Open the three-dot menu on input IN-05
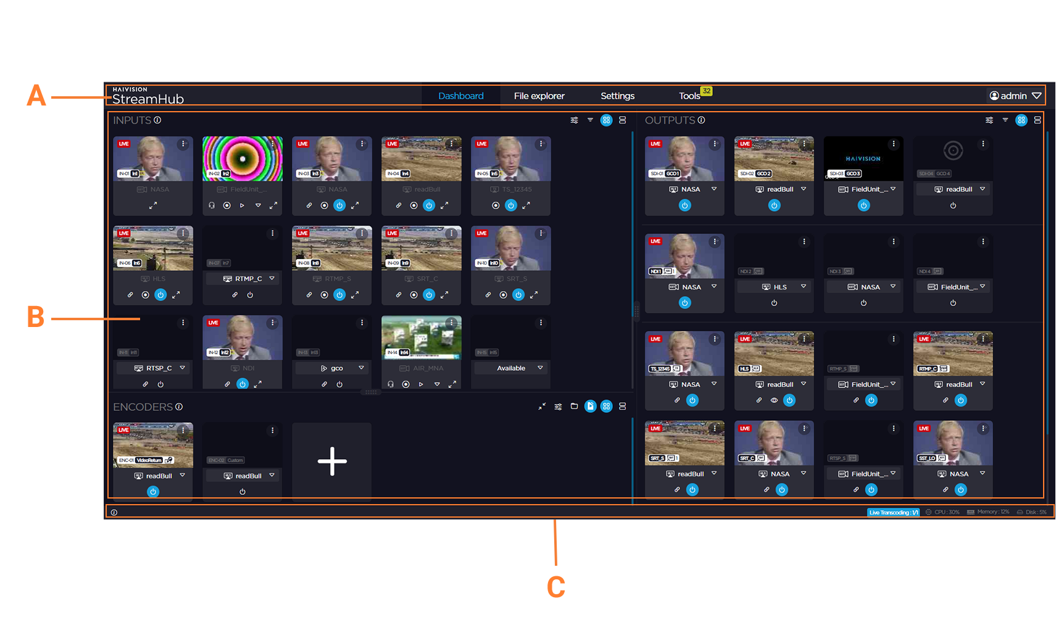The image size is (1056, 617). click(541, 144)
